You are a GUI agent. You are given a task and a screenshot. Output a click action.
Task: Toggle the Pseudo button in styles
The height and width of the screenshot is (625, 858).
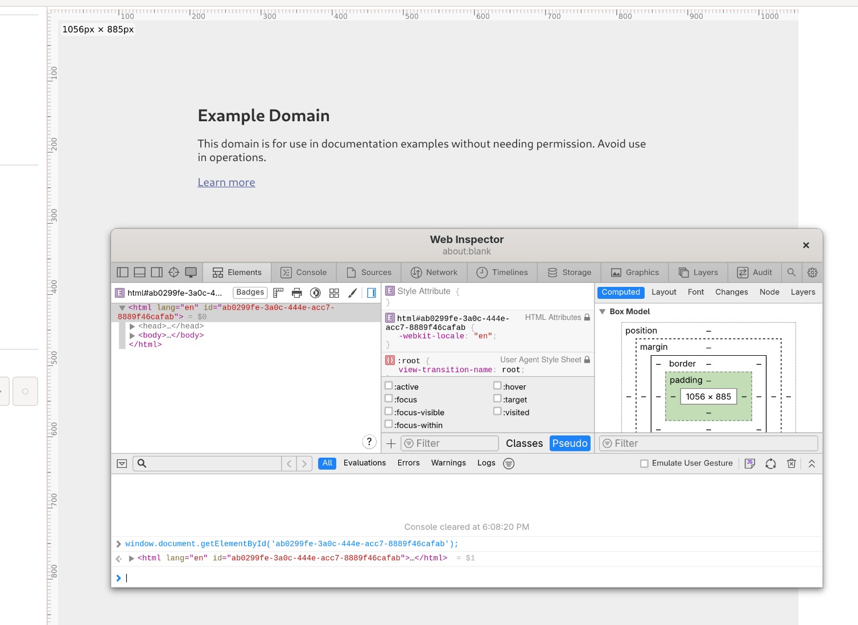(x=570, y=443)
